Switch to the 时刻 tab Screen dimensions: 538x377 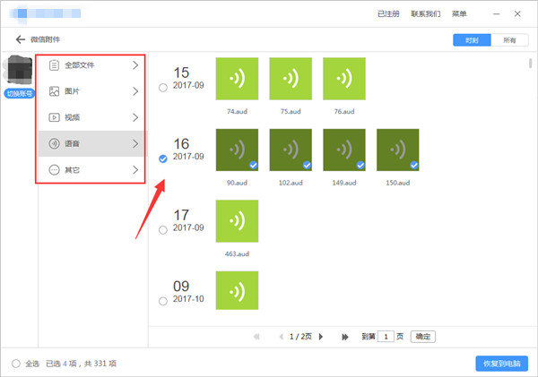tap(472, 40)
